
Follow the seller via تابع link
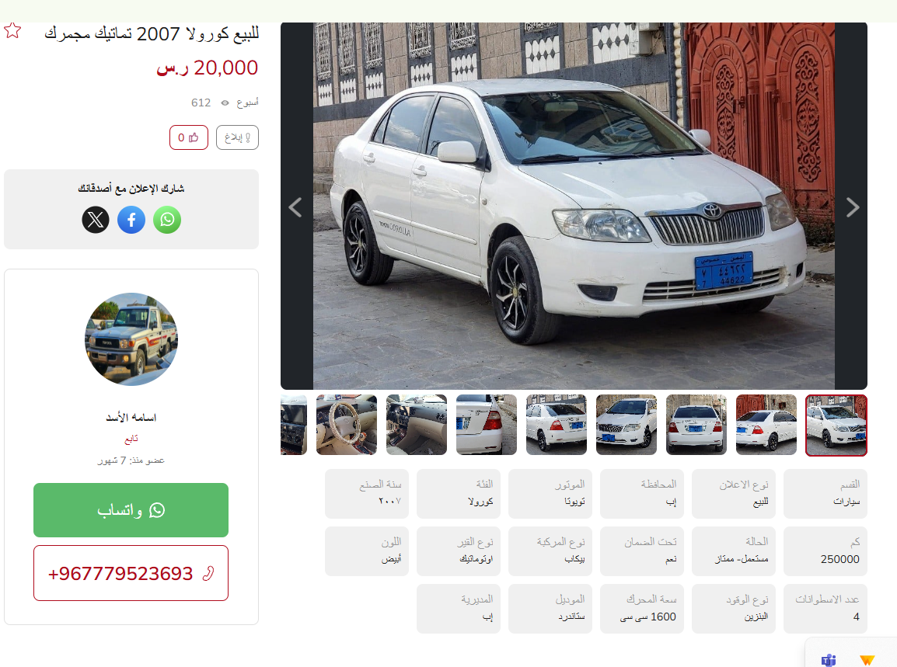131,439
